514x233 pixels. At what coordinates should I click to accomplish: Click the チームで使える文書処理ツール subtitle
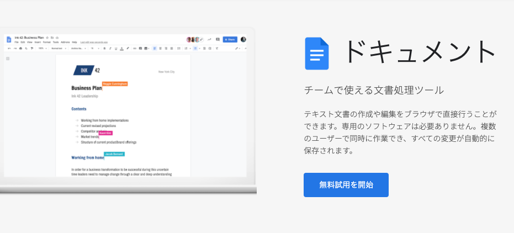374,90
